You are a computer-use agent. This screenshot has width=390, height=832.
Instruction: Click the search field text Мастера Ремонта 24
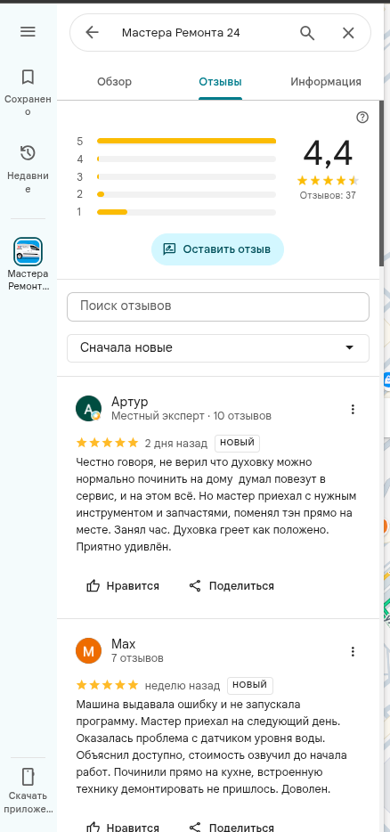coord(181,33)
